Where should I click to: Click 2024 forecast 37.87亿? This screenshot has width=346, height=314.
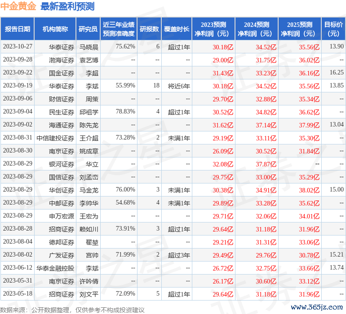click(266, 164)
